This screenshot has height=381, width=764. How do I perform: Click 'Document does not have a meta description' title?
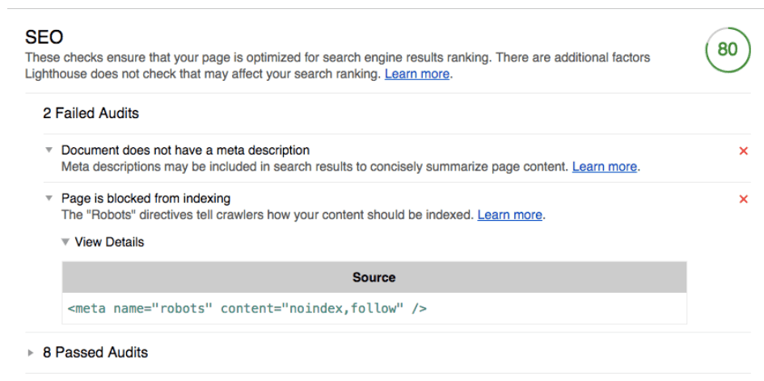click(185, 150)
